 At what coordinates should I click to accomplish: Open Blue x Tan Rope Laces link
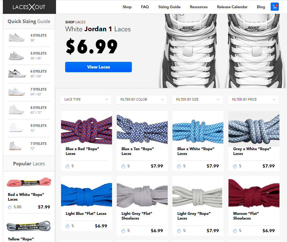pos(138,151)
